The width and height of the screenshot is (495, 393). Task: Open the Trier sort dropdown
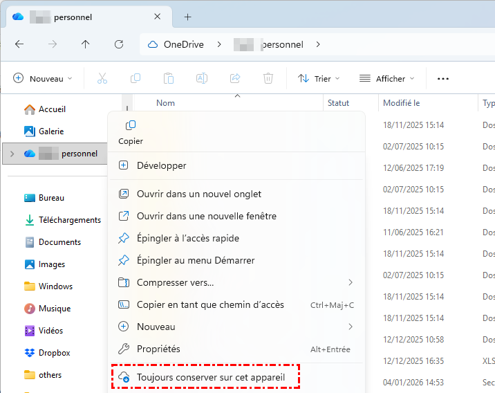click(x=315, y=79)
